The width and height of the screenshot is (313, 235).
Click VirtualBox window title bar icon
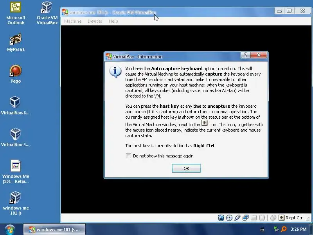coord(65,12)
